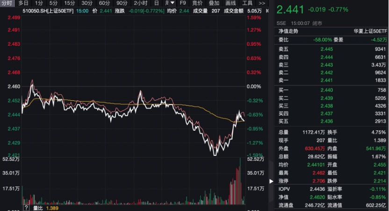Click the IOPV 2.4436 value
This screenshot has width=389, height=211.
pos(317,189)
